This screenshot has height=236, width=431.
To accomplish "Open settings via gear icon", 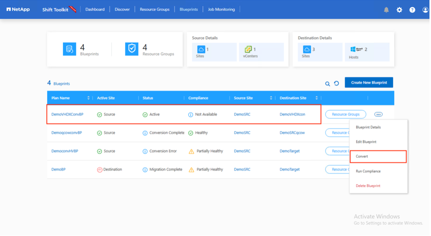I will click(399, 10).
